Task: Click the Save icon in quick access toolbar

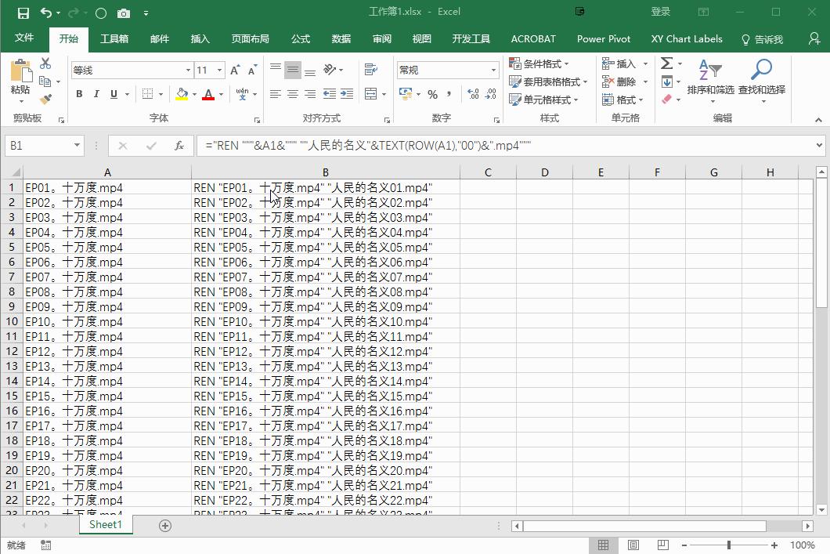Action: tap(23, 13)
